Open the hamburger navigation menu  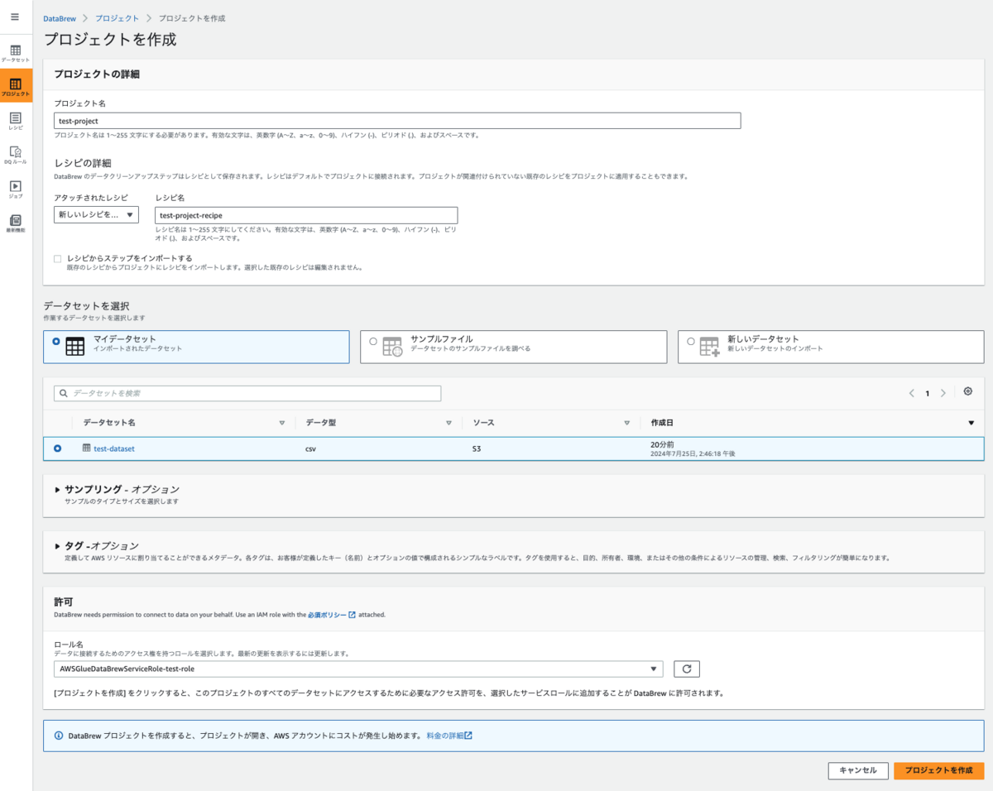click(15, 17)
